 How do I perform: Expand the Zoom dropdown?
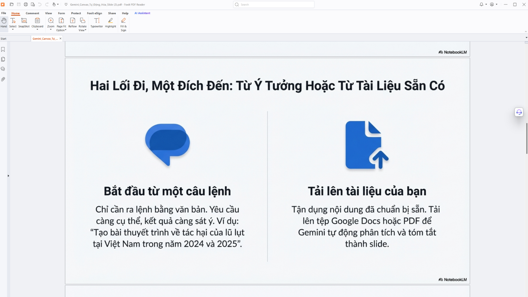coord(51,30)
